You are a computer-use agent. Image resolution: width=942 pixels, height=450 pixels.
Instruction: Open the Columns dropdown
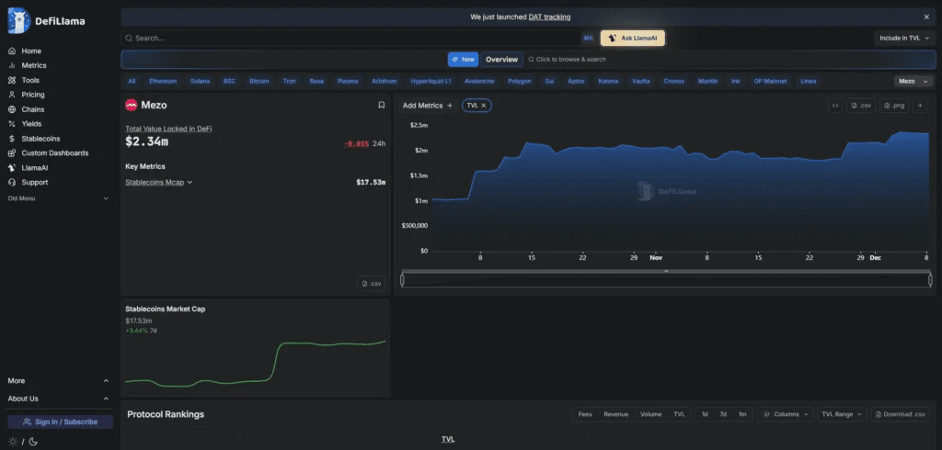pos(786,414)
